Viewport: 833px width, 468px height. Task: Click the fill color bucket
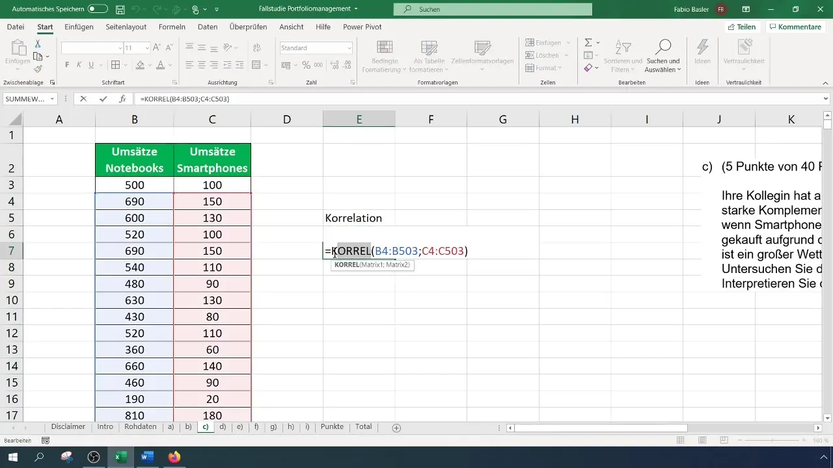point(139,64)
